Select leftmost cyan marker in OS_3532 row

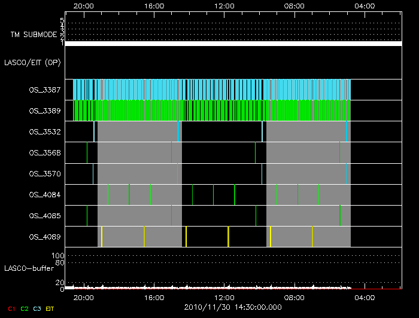tap(94, 132)
